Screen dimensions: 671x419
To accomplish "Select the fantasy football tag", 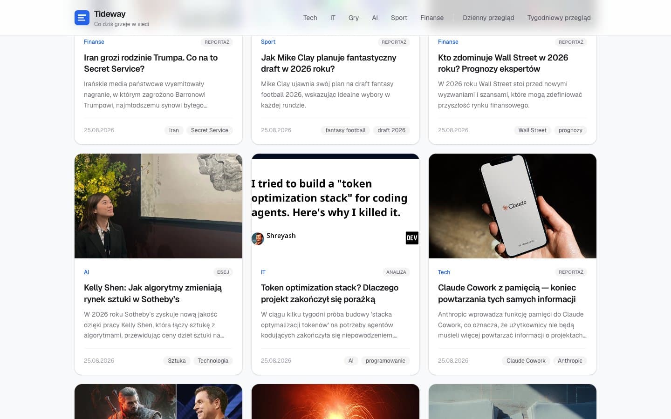I will pos(345,130).
